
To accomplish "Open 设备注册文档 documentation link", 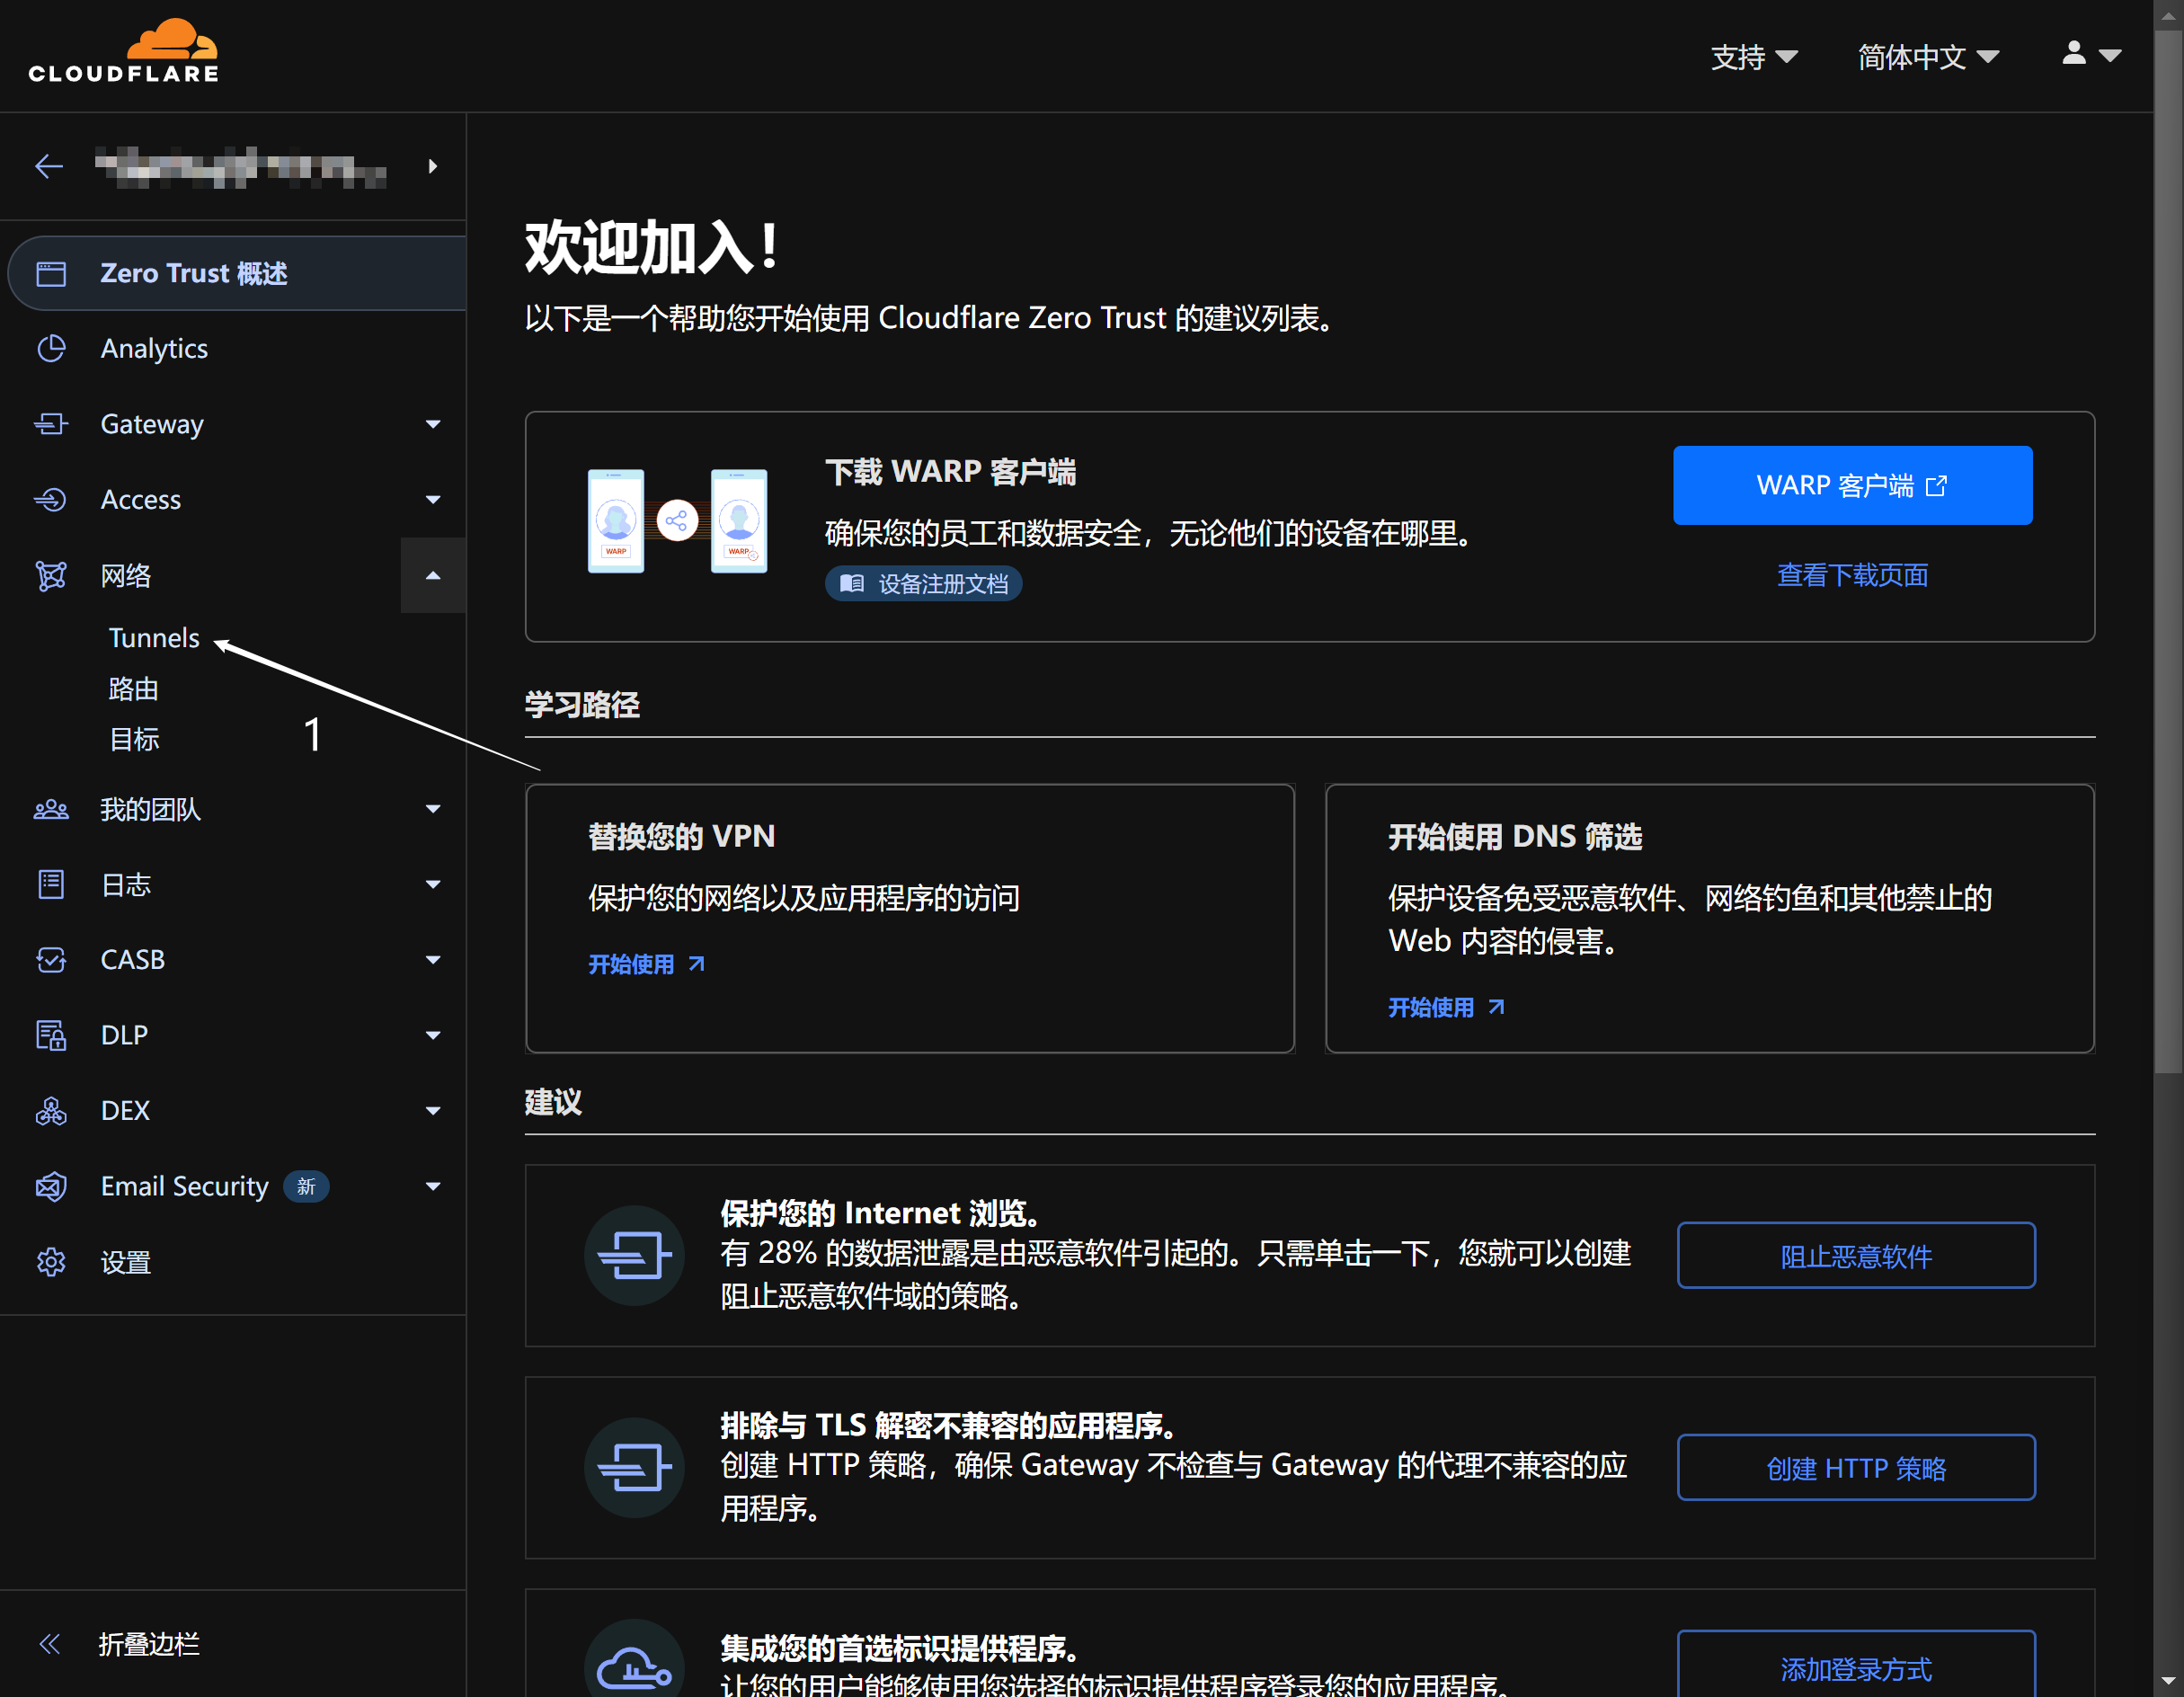I will [x=923, y=583].
